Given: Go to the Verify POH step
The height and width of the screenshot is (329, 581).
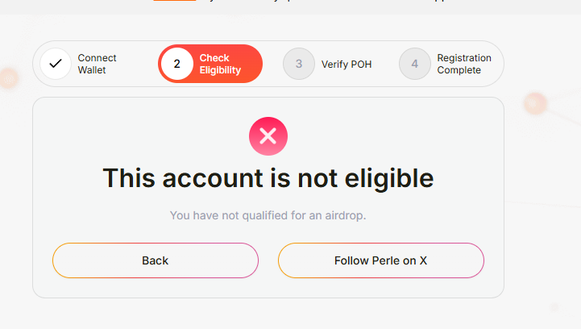Looking at the screenshot, I should coord(347,64).
